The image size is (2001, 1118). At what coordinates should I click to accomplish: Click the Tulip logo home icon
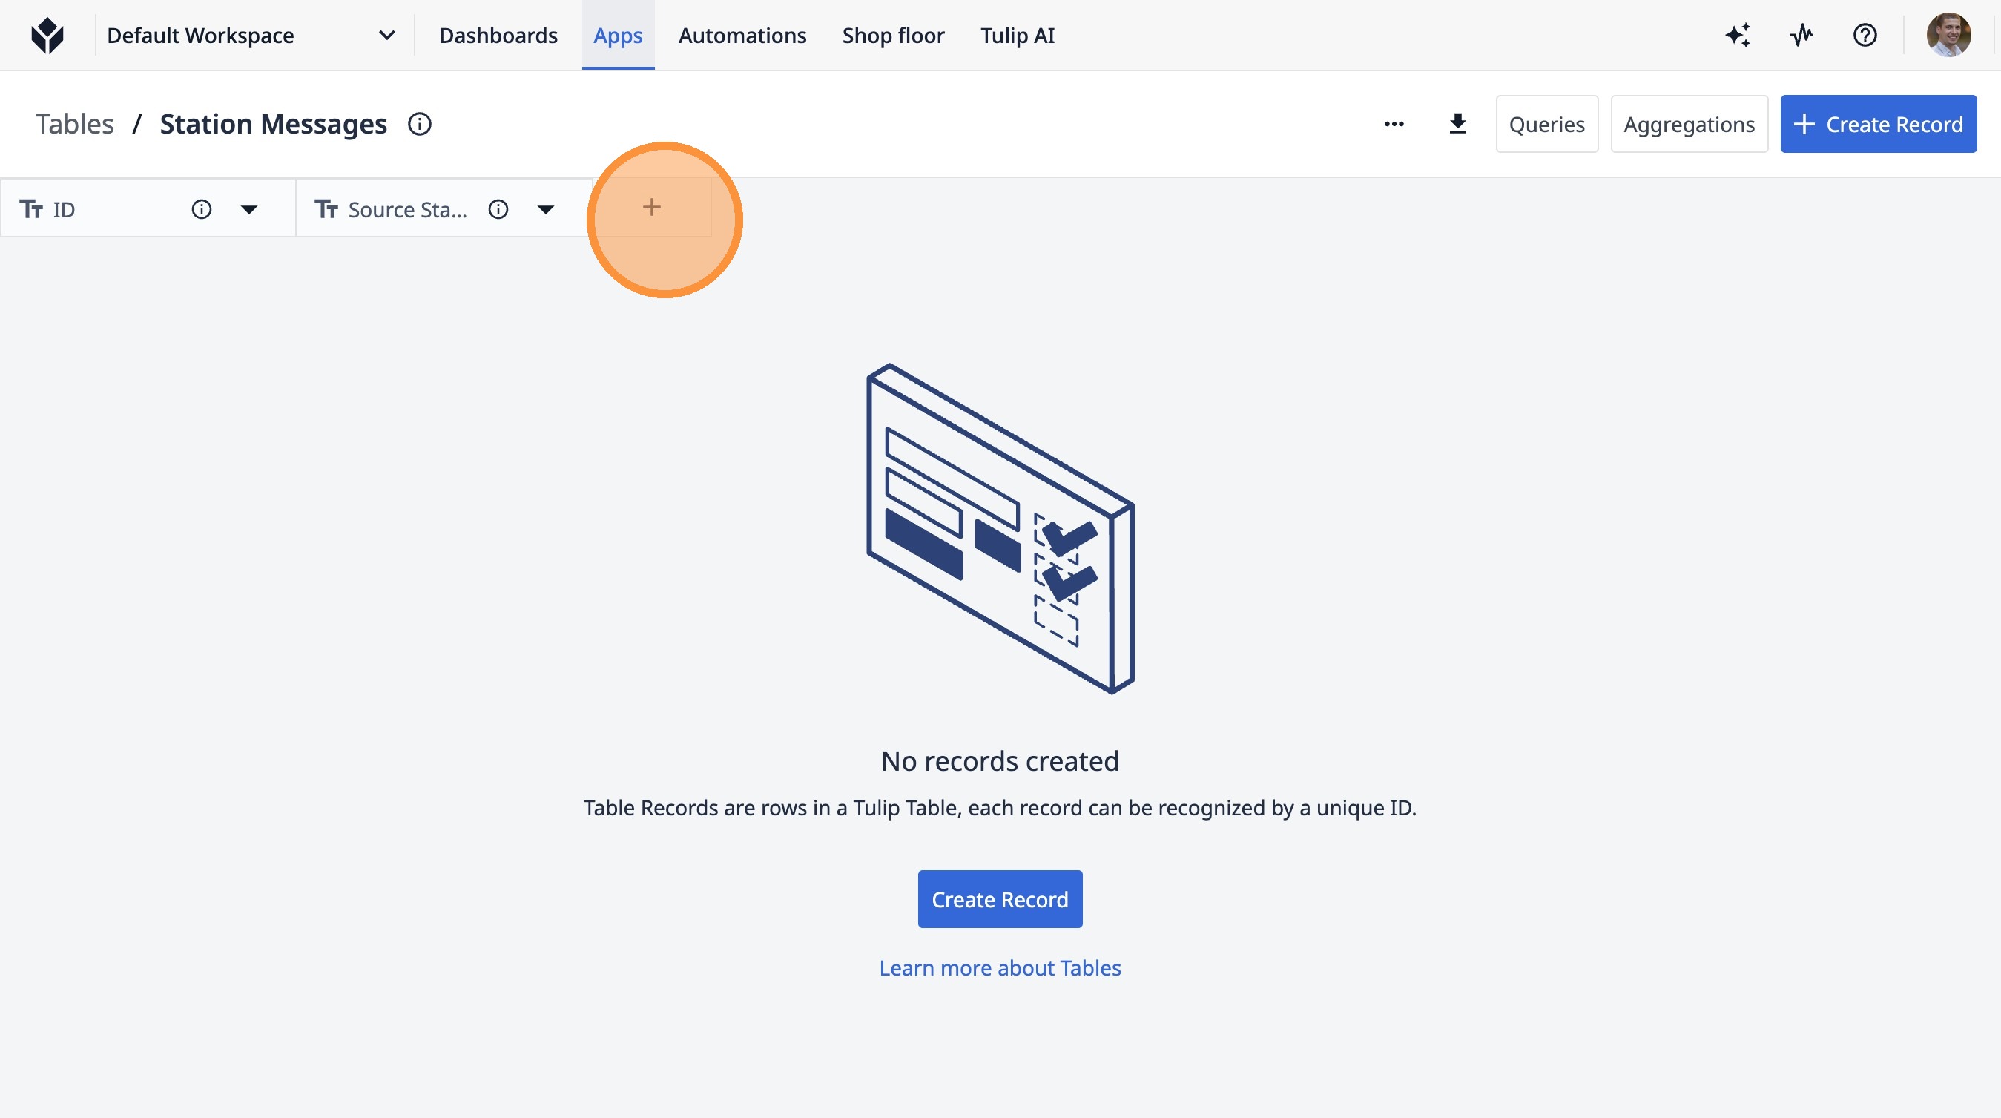[x=47, y=36]
